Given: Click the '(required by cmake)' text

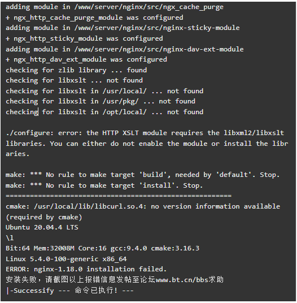Looking at the screenshot, I should pyautogui.click(x=44, y=217).
